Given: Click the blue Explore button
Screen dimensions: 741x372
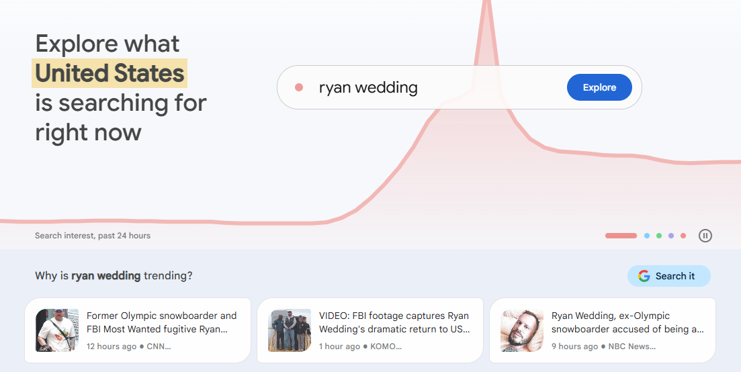Looking at the screenshot, I should point(599,87).
